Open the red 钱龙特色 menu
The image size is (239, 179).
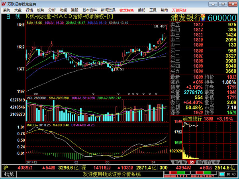[x=127, y=10]
